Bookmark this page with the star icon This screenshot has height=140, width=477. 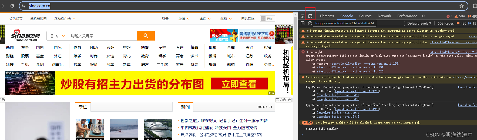coord(462,6)
